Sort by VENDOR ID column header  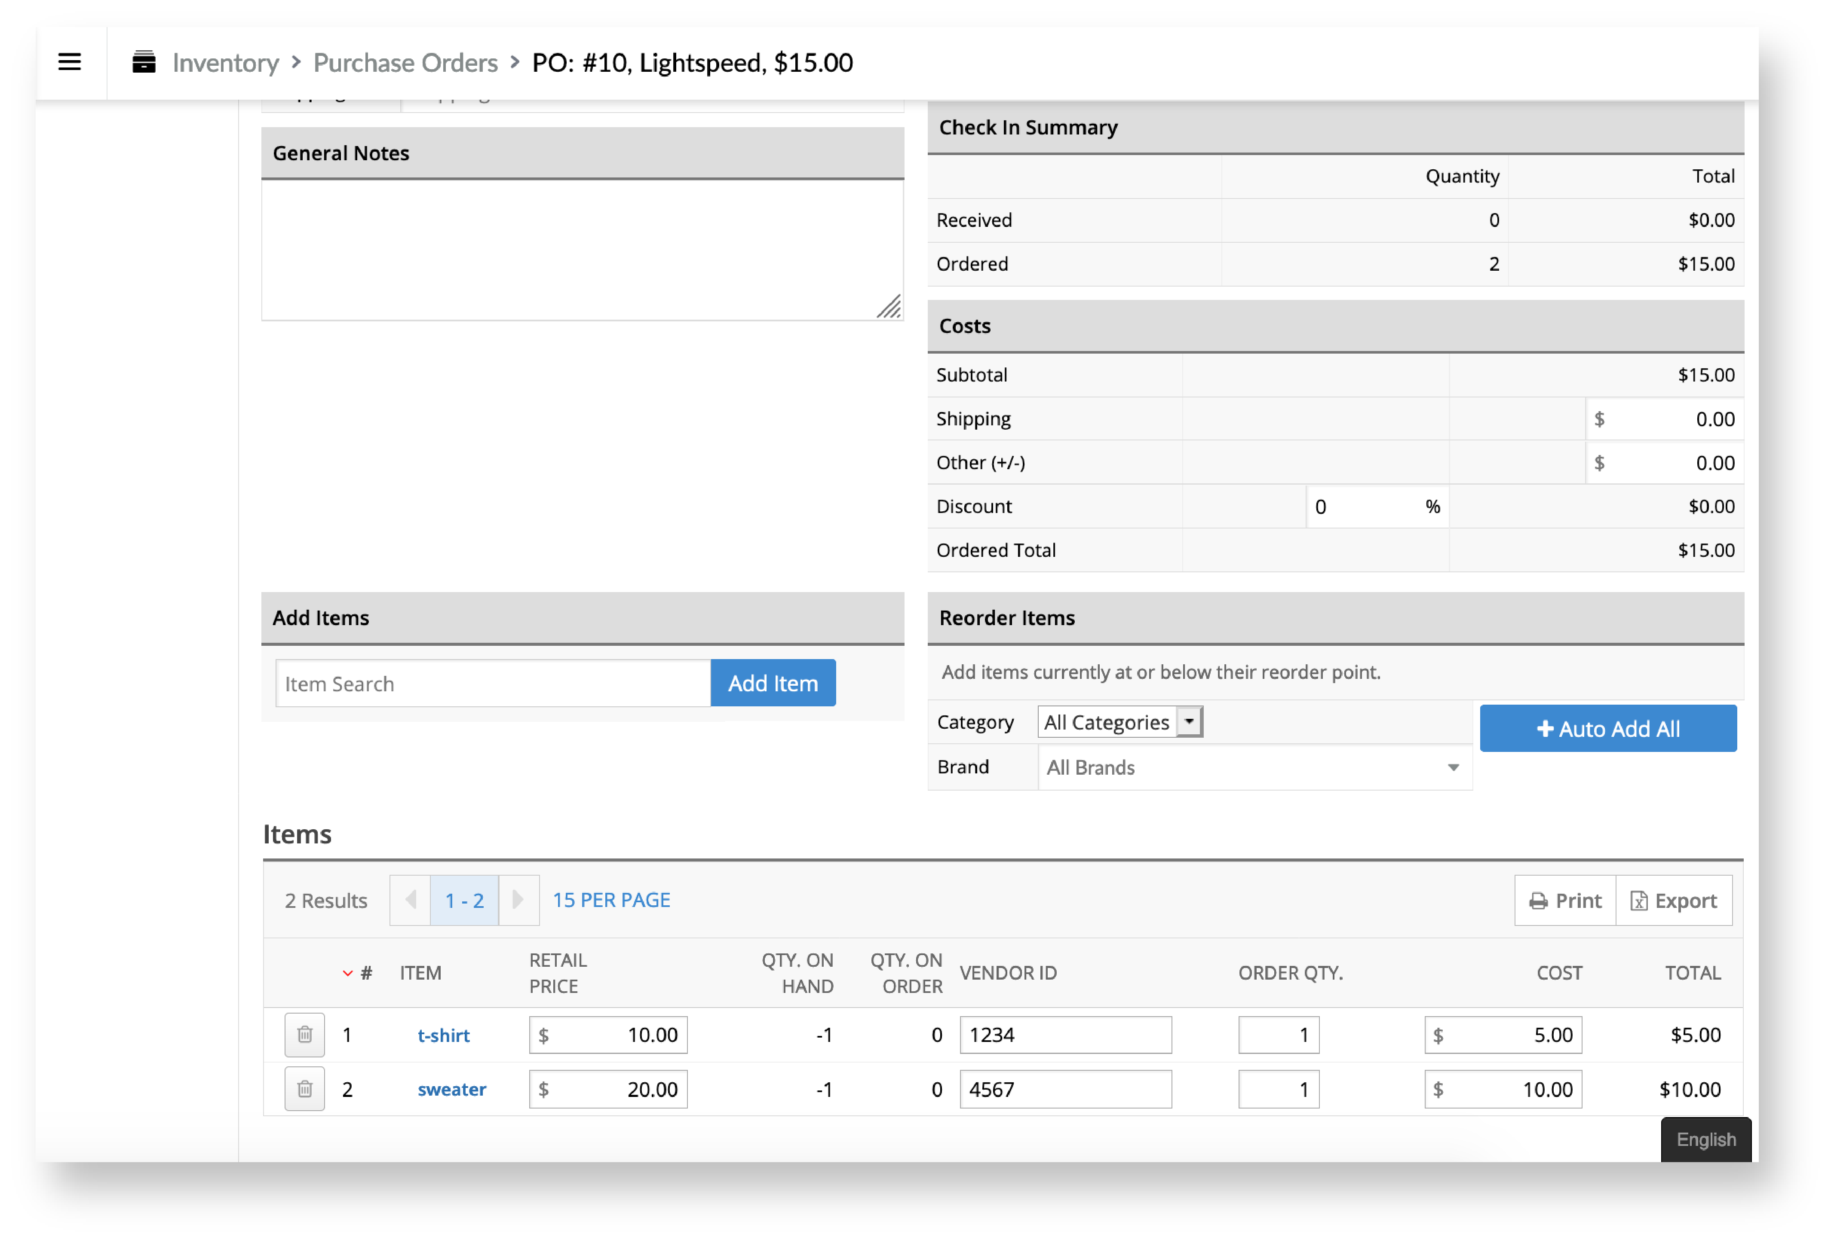1008,973
